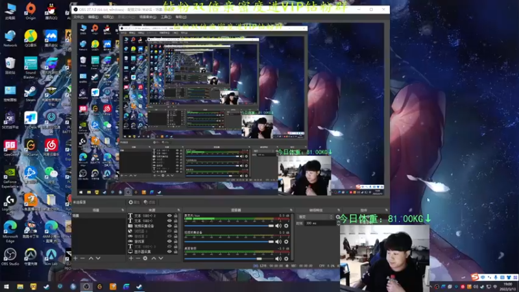Open the 渐变 scene transition dropdown
Image resolution: width=519 pixels, height=292 pixels.
315,217
